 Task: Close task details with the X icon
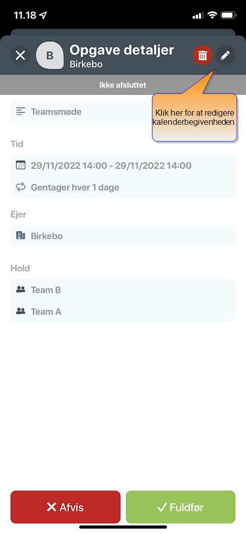click(x=20, y=55)
